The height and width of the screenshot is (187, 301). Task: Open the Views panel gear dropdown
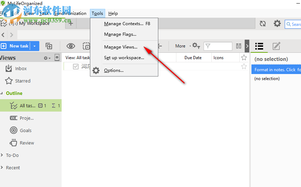[x=47, y=58]
